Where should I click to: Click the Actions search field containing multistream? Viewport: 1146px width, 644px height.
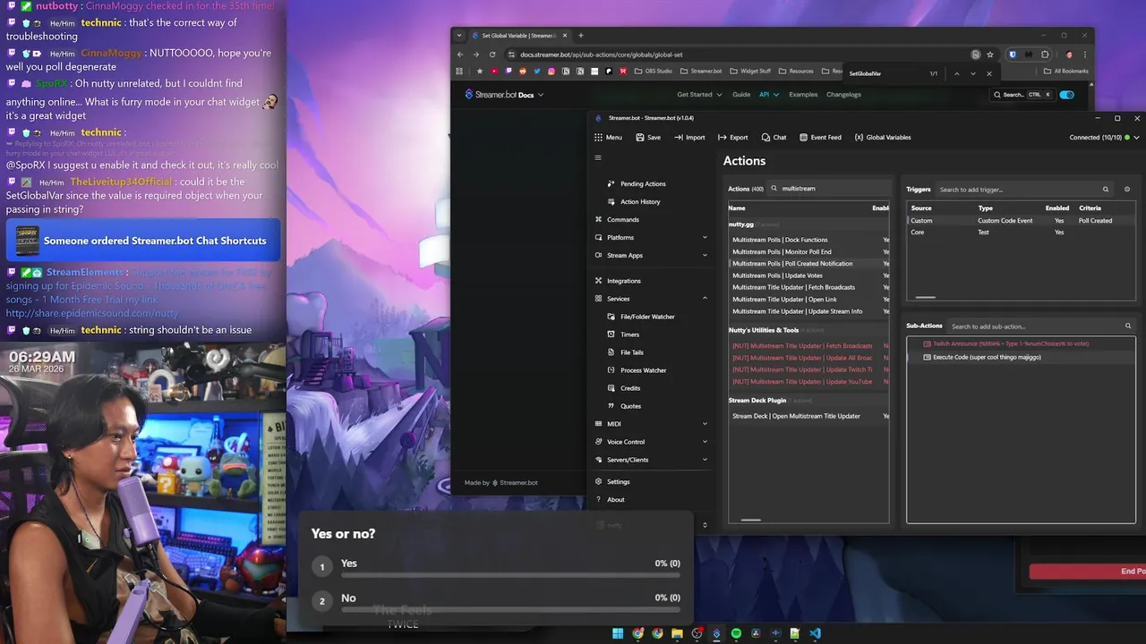point(828,189)
